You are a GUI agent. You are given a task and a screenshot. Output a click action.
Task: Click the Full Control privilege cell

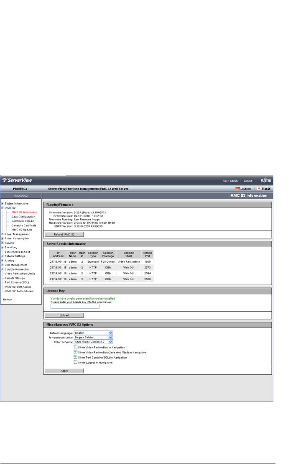(108, 262)
